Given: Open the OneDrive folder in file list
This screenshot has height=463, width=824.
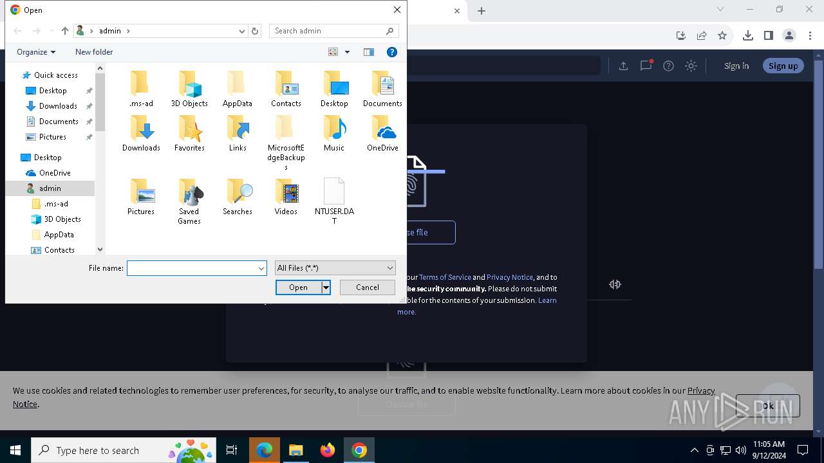Looking at the screenshot, I should pos(382,134).
